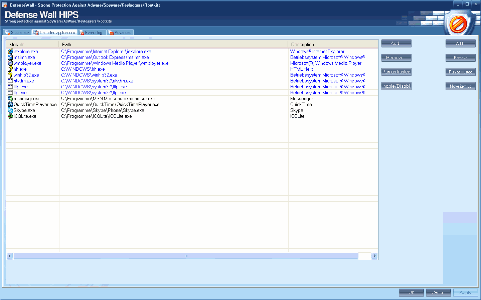Select the msnmsgr.exe module name
481x300 pixels.
tap(27, 99)
